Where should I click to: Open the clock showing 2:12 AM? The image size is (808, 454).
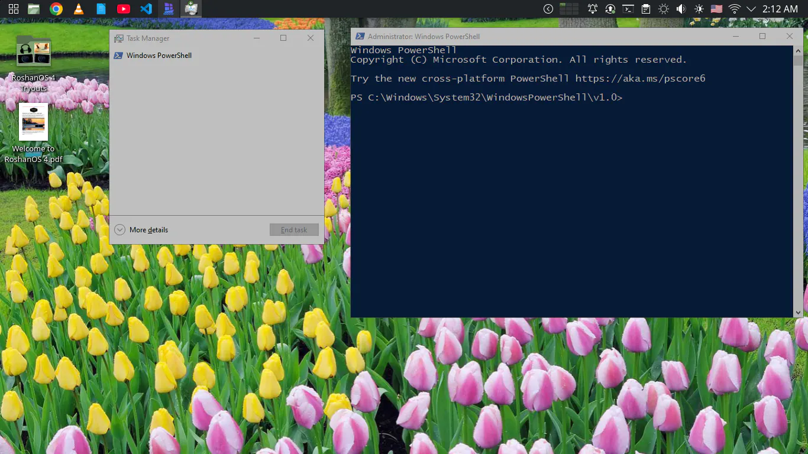[780, 9]
